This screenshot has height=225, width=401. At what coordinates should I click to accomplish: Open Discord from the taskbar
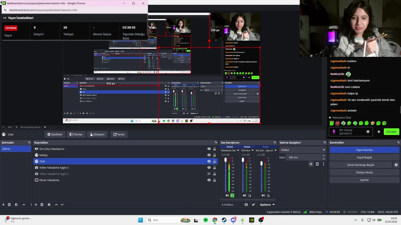[233, 220]
